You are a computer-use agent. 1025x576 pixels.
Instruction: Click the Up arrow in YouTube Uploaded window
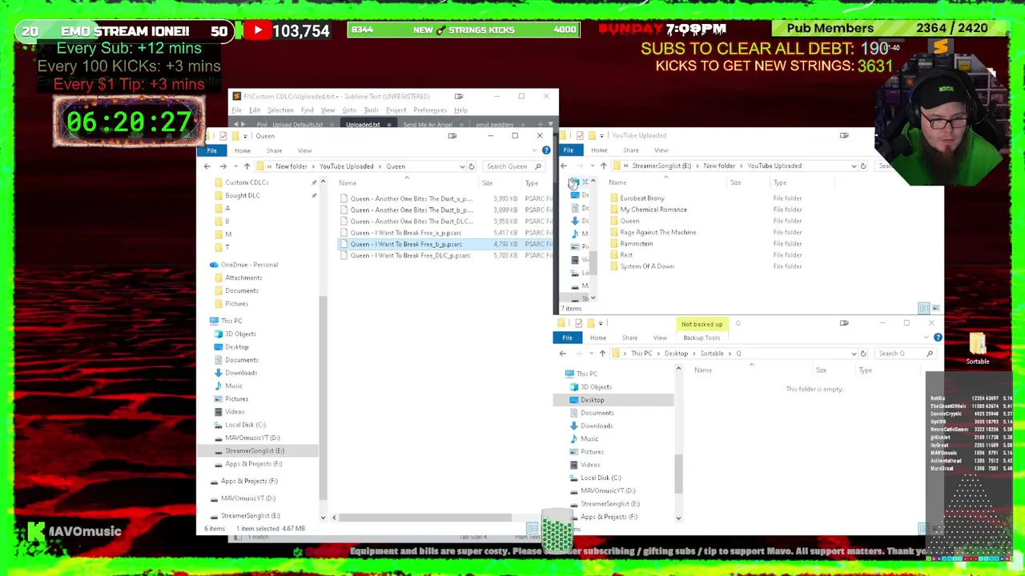click(603, 166)
